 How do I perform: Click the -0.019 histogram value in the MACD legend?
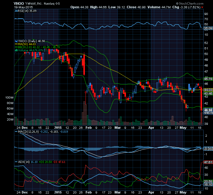pos(64,132)
